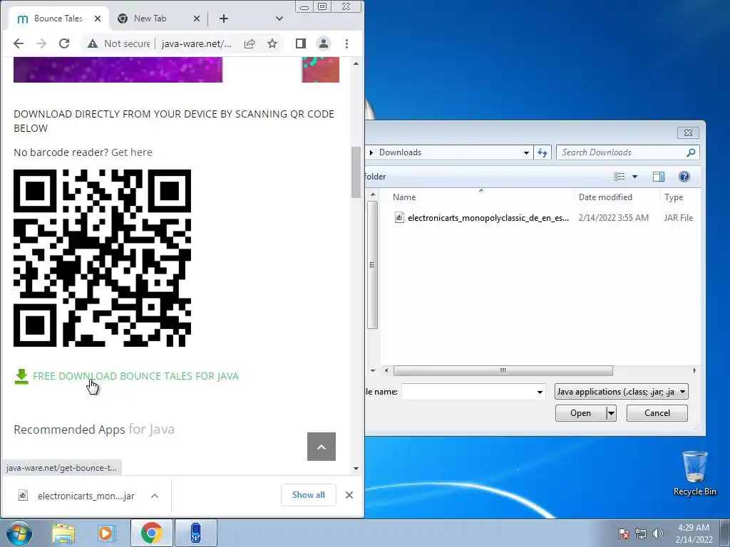Viewport: 730px width, 547px height.
Task: Sort files by Date modified column
Action: 617,197
